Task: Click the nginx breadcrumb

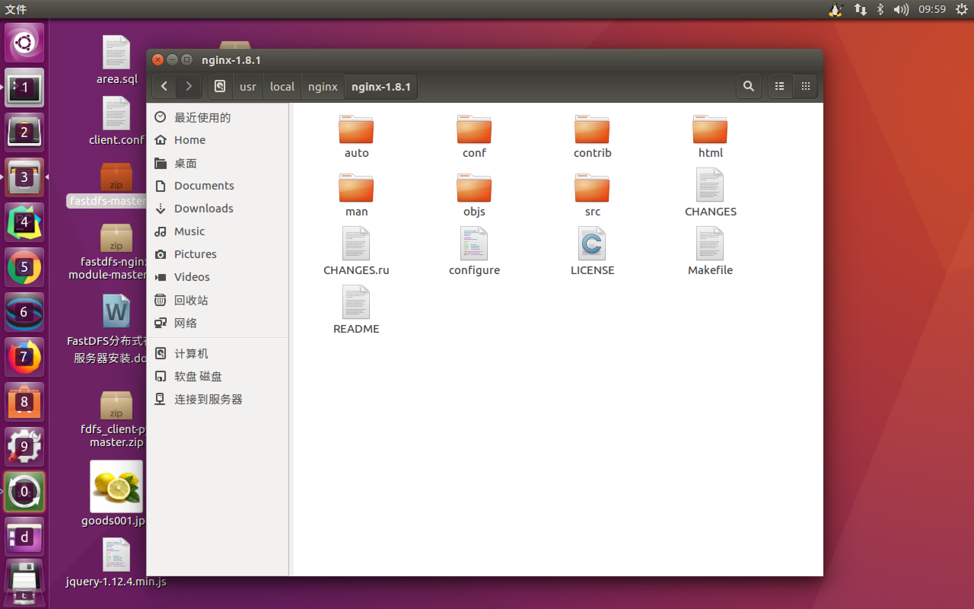Action: tap(323, 87)
